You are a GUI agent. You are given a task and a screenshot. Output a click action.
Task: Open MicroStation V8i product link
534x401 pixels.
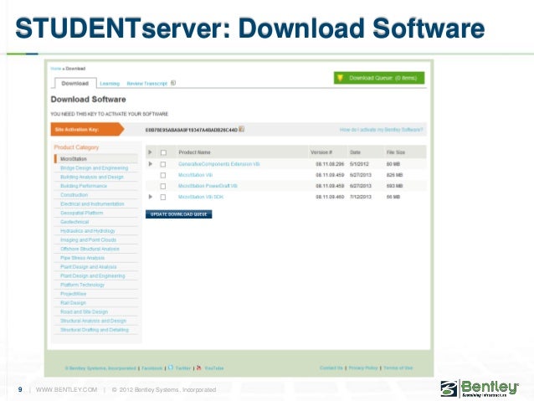[196, 175]
